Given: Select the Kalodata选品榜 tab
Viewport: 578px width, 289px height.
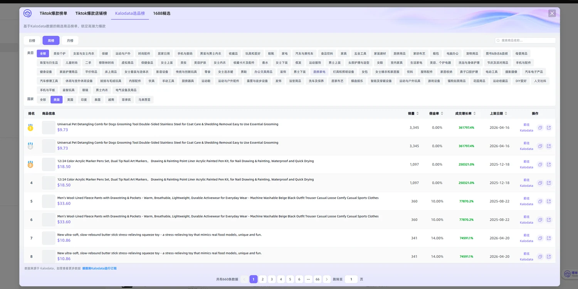Looking at the screenshot, I should point(130,13).
